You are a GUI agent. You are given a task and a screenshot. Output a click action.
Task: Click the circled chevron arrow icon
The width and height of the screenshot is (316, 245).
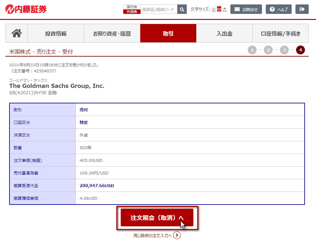[177, 235]
